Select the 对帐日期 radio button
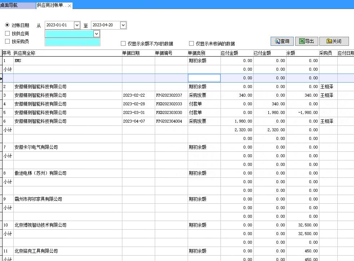 point(7,25)
